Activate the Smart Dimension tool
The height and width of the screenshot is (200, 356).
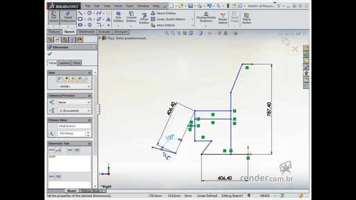coord(68,17)
